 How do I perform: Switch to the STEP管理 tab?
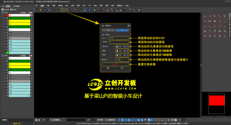16,6
